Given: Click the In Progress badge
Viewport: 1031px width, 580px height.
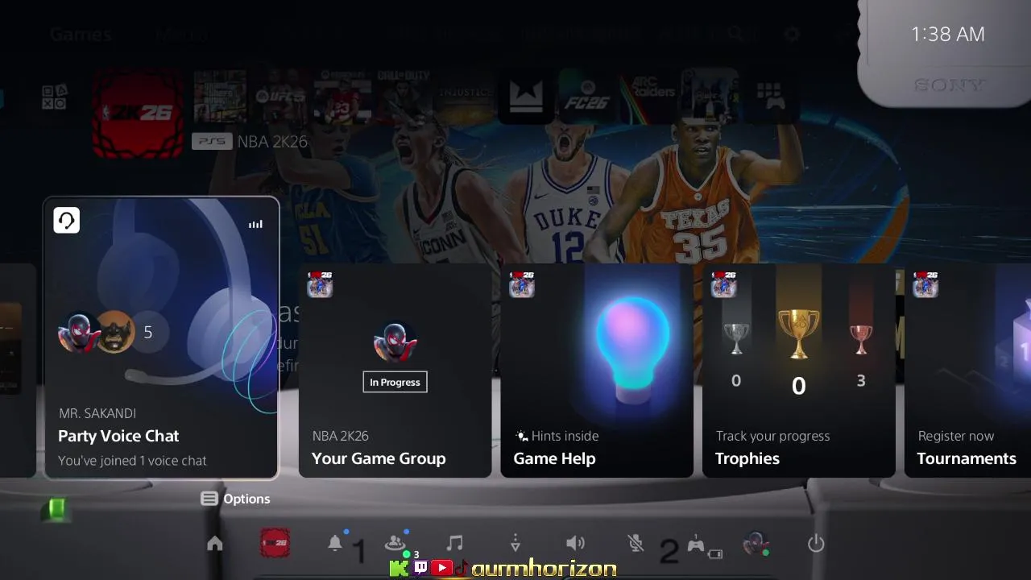Looking at the screenshot, I should pyautogui.click(x=395, y=382).
